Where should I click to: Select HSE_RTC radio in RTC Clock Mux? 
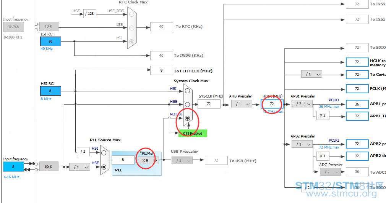[132, 14]
